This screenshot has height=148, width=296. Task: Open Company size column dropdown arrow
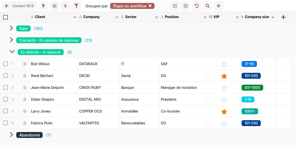pos(273,17)
